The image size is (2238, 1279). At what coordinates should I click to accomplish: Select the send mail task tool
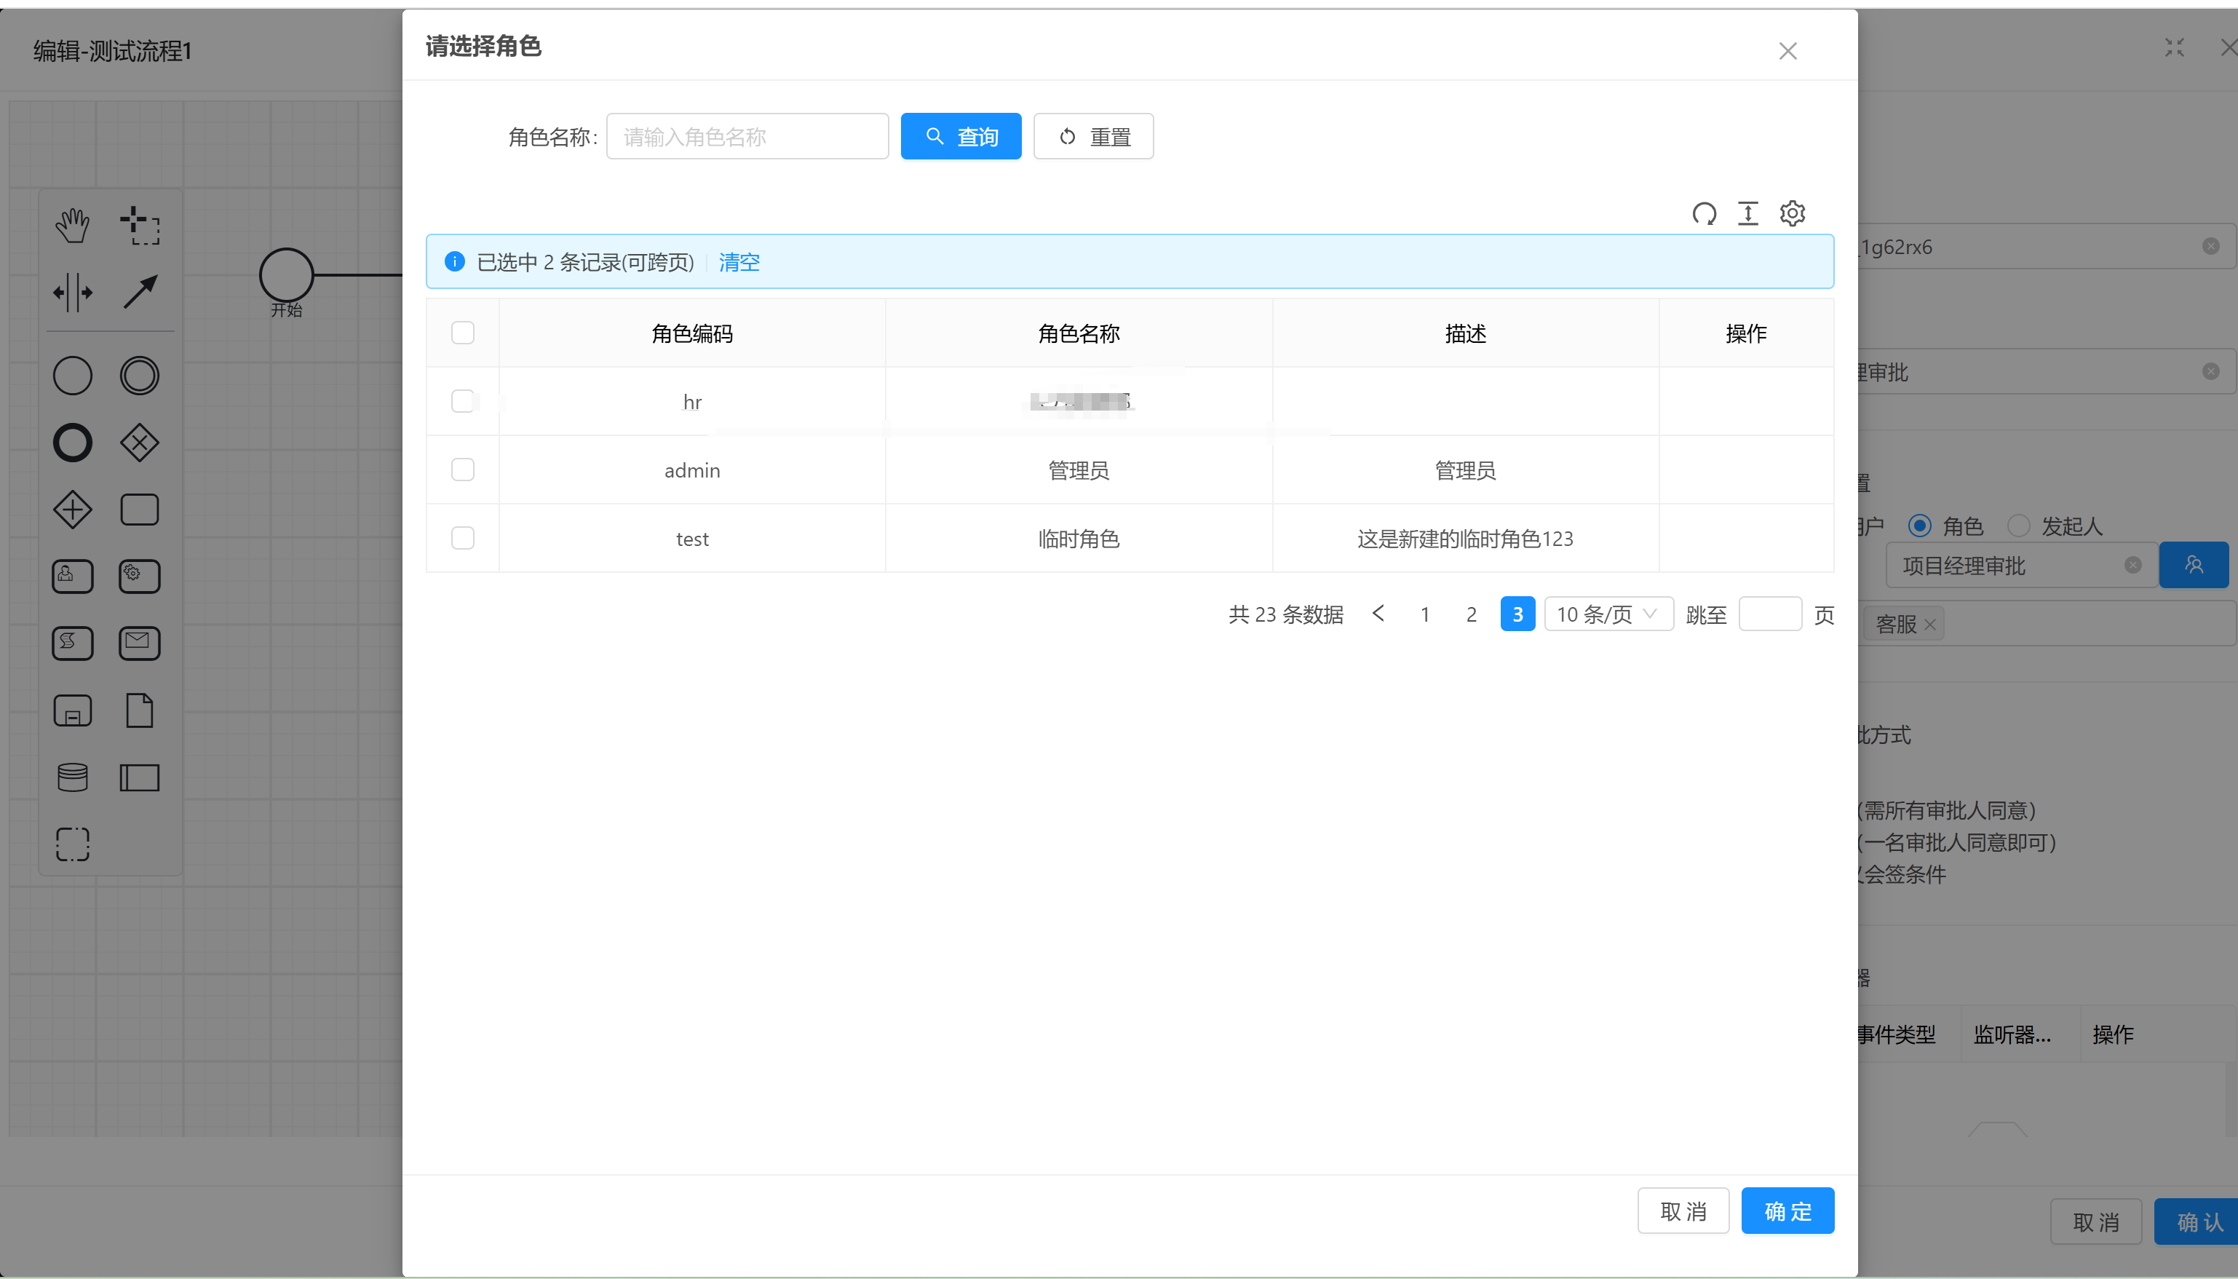click(140, 643)
